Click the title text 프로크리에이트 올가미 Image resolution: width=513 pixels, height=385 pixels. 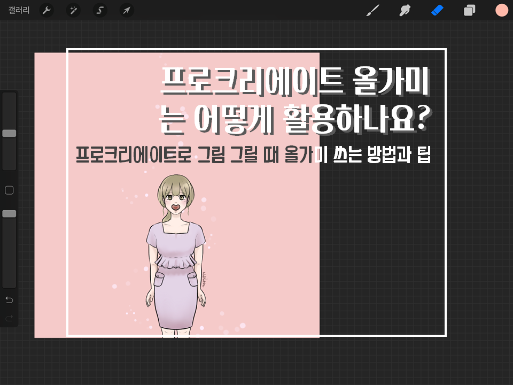pos(296,82)
